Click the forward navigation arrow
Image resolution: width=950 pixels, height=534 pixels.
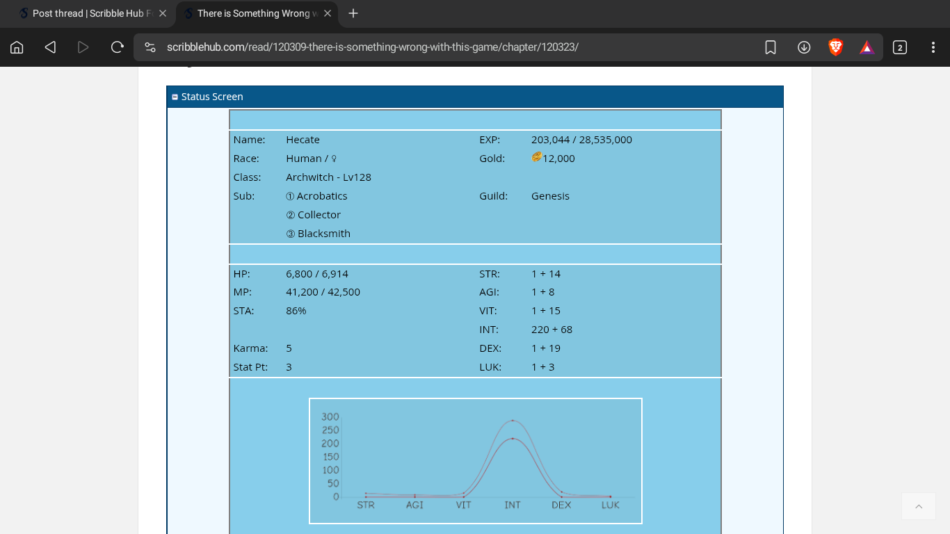(x=83, y=47)
